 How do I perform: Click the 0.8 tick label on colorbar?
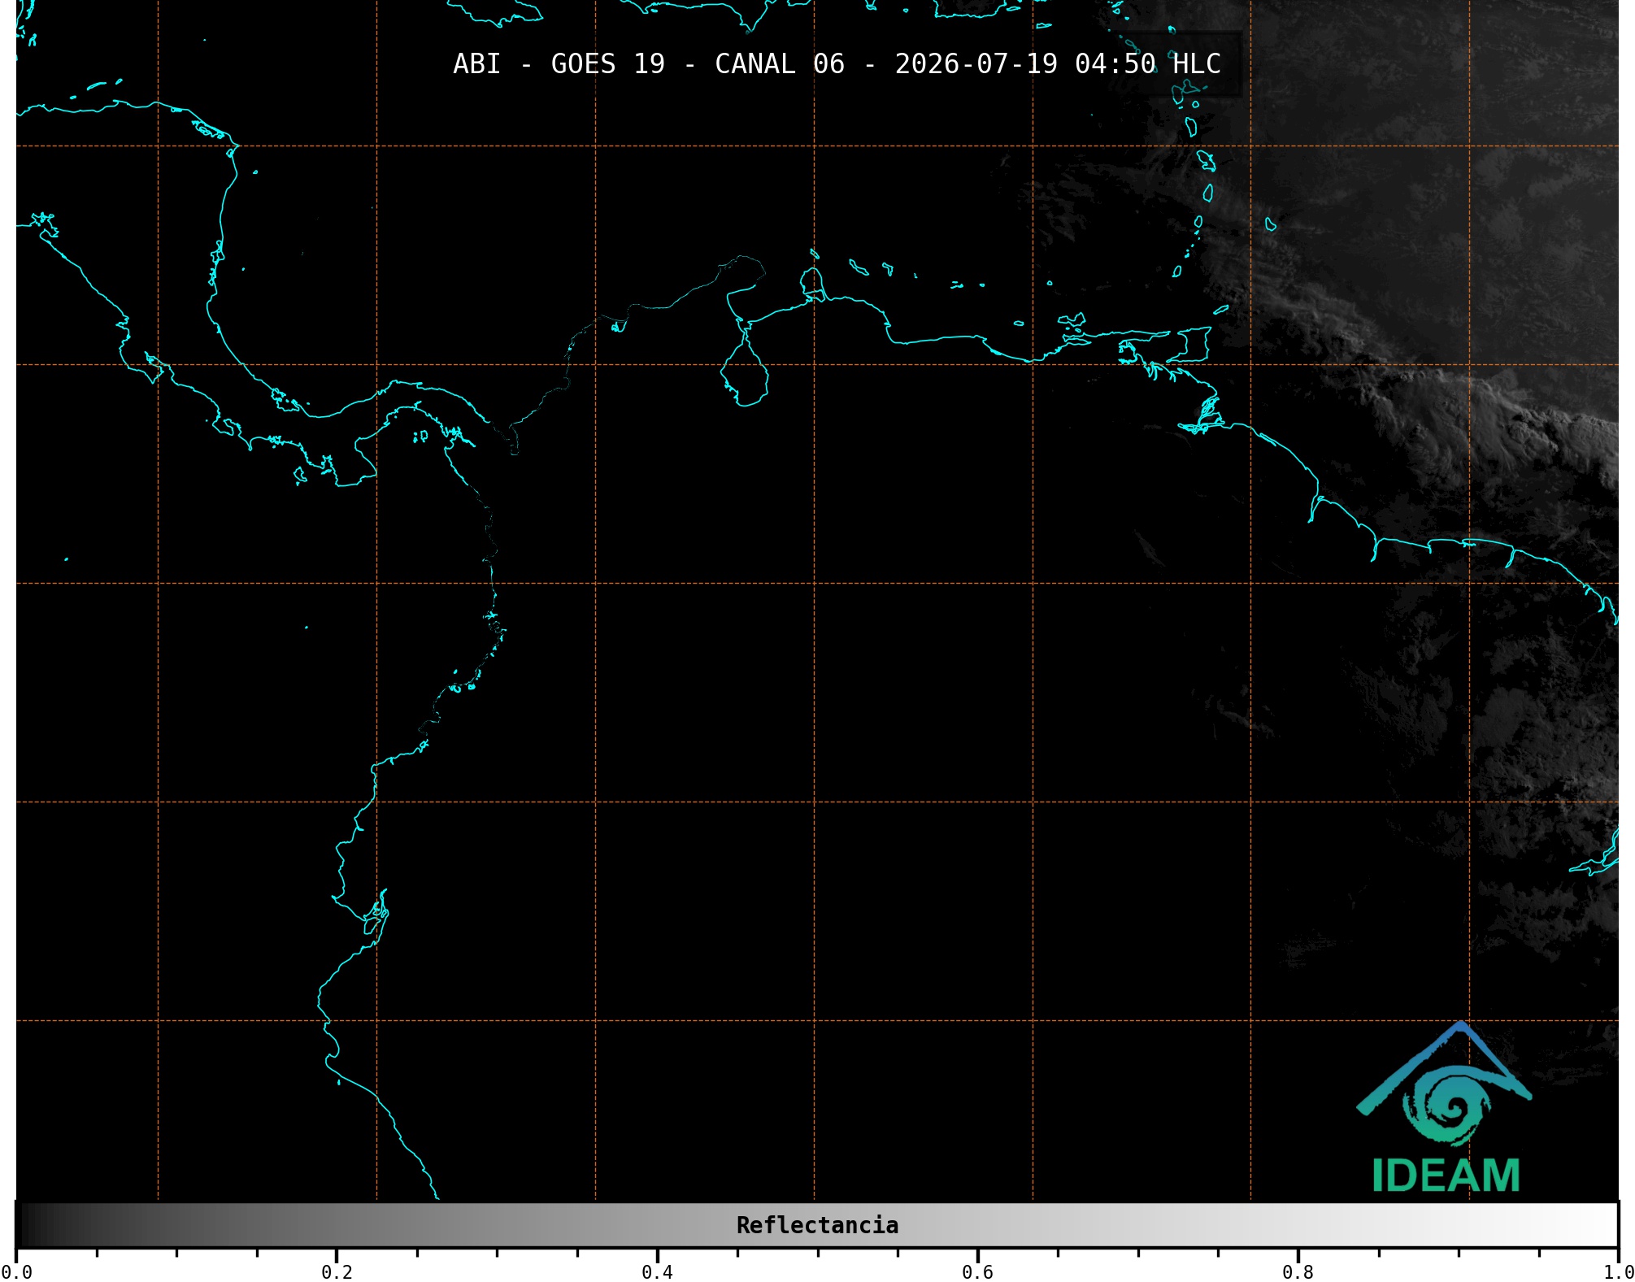1298,1272
